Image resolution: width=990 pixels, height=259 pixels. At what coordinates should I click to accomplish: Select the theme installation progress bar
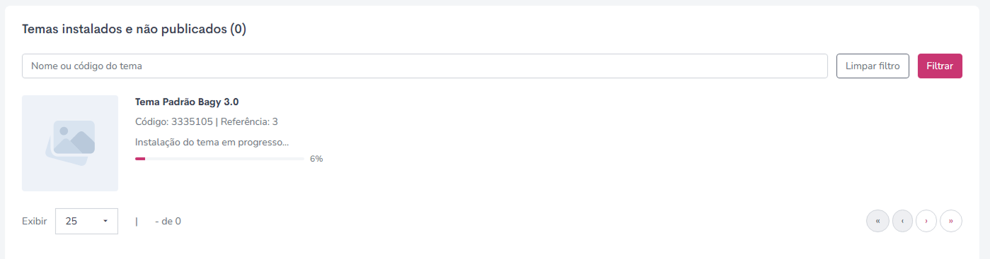[219, 159]
